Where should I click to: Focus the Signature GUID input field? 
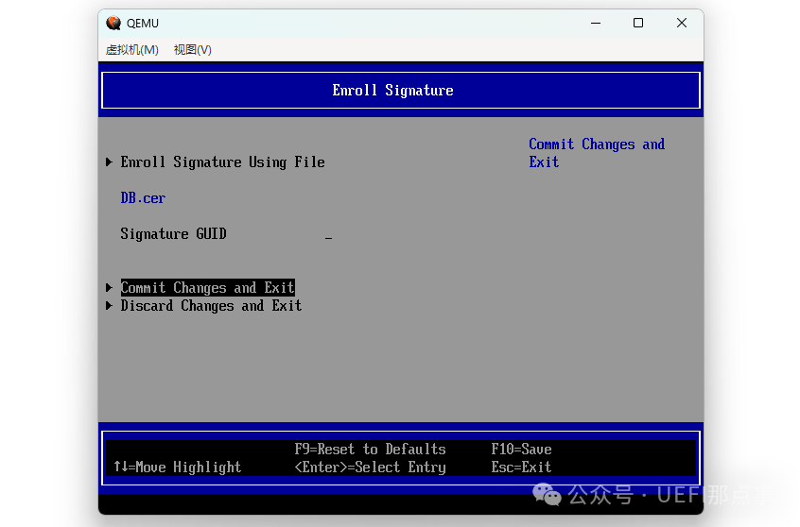pyautogui.click(x=328, y=235)
